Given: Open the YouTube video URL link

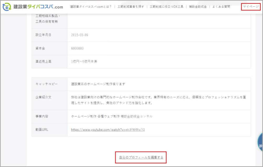Looking at the screenshot, I should pyautogui.click(x=108, y=130).
